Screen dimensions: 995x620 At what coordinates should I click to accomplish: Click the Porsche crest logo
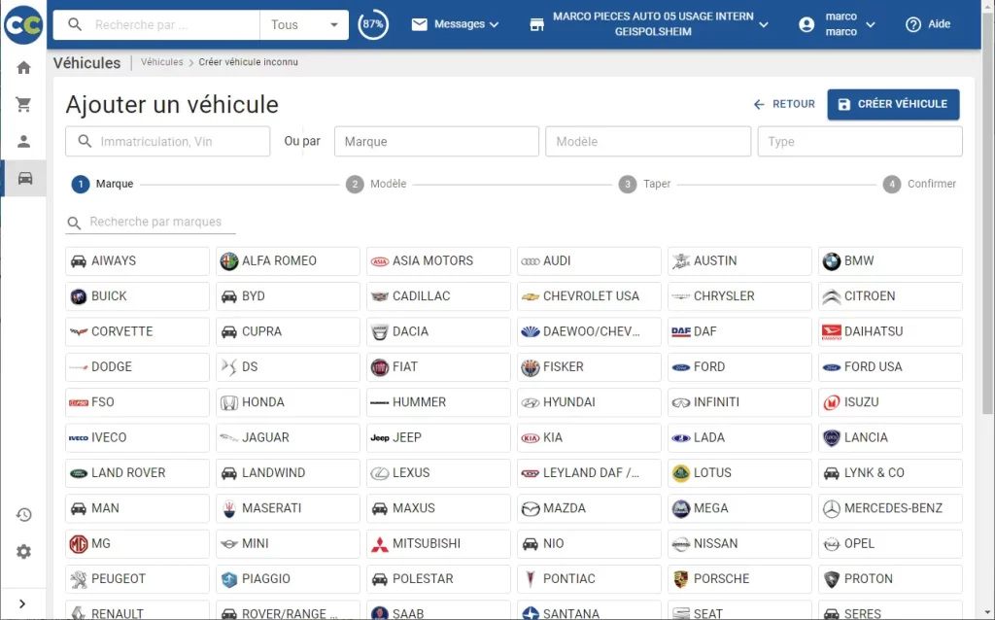(681, 579)
